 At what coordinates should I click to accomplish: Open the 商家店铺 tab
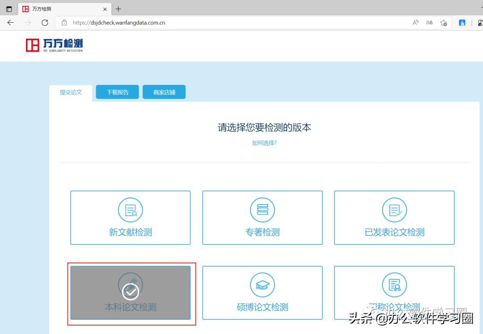[164, 92]
